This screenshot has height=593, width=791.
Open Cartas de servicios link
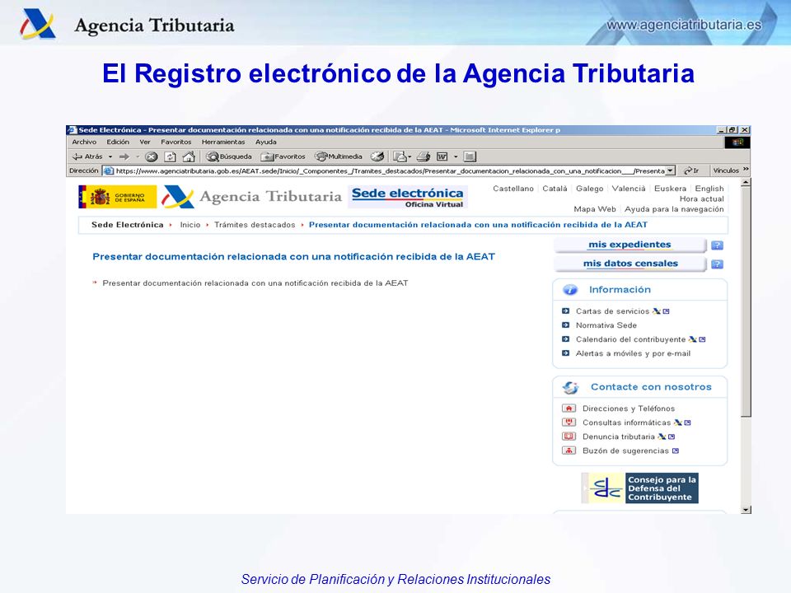pyautogui.click(x=612, y=311)
